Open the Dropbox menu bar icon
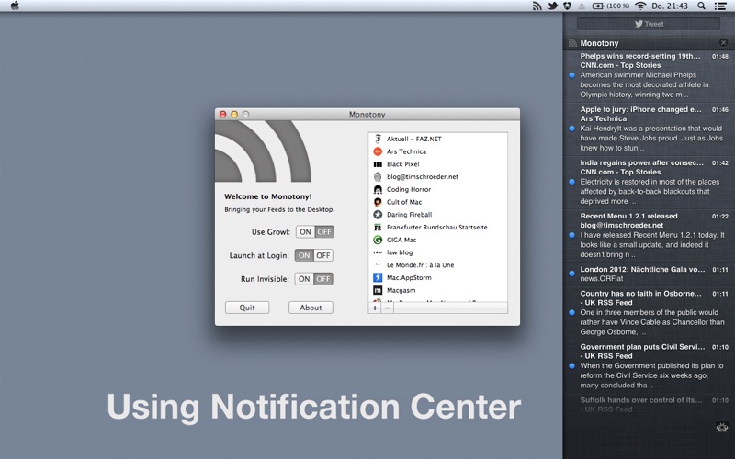Image resolution: width=735 pixels, height=459 pixels. (x=567, y=6)
